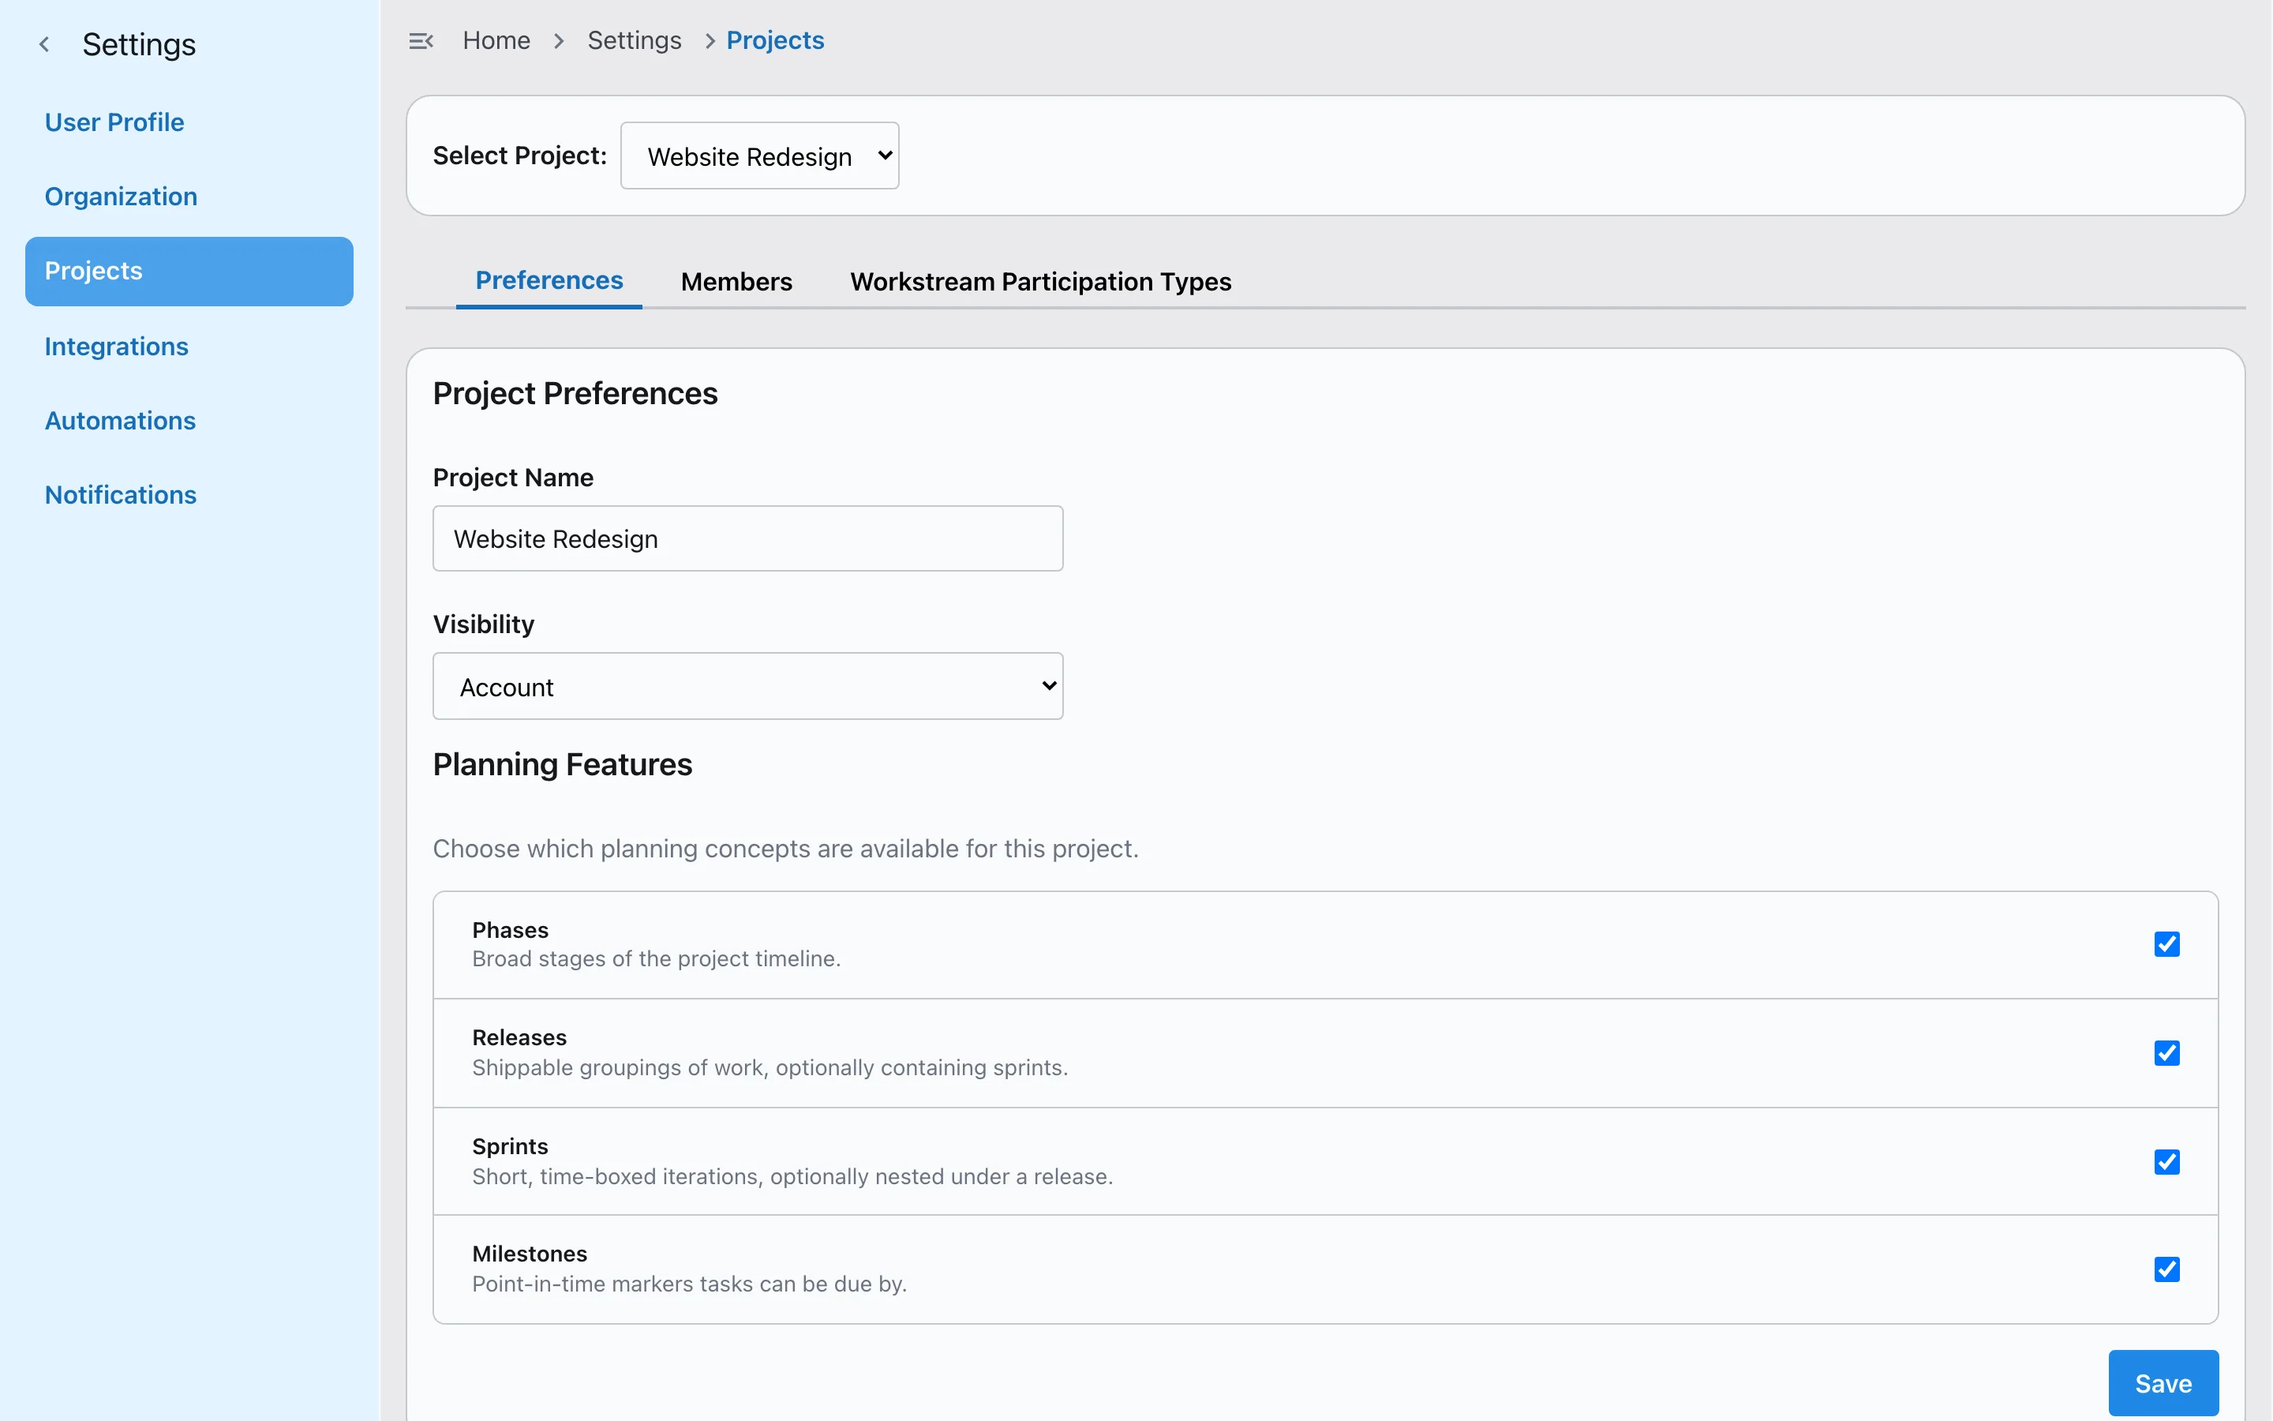Disable the Sprints checkbox
2273x1421 pixels.
tap(2166, 1161)
